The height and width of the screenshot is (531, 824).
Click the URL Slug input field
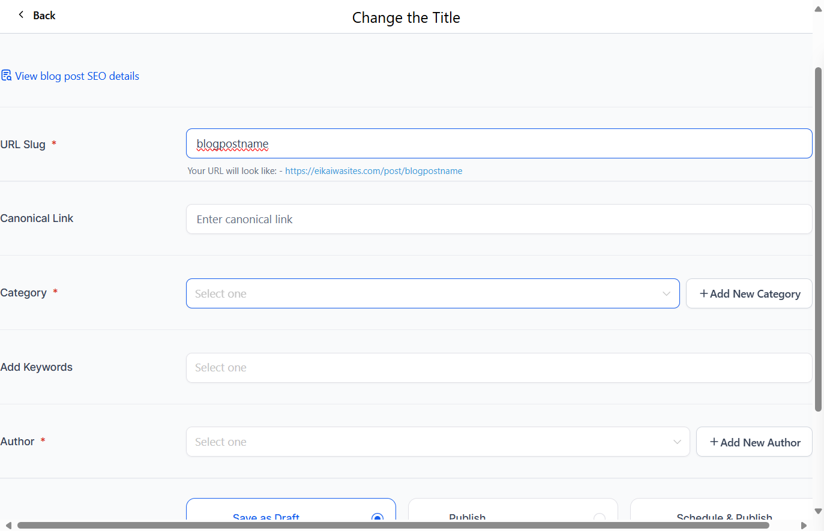[499, 143]
